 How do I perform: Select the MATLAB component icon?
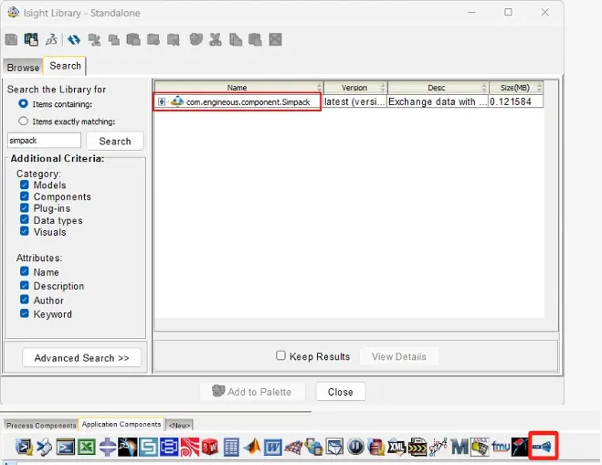click(x=252, y=447)
